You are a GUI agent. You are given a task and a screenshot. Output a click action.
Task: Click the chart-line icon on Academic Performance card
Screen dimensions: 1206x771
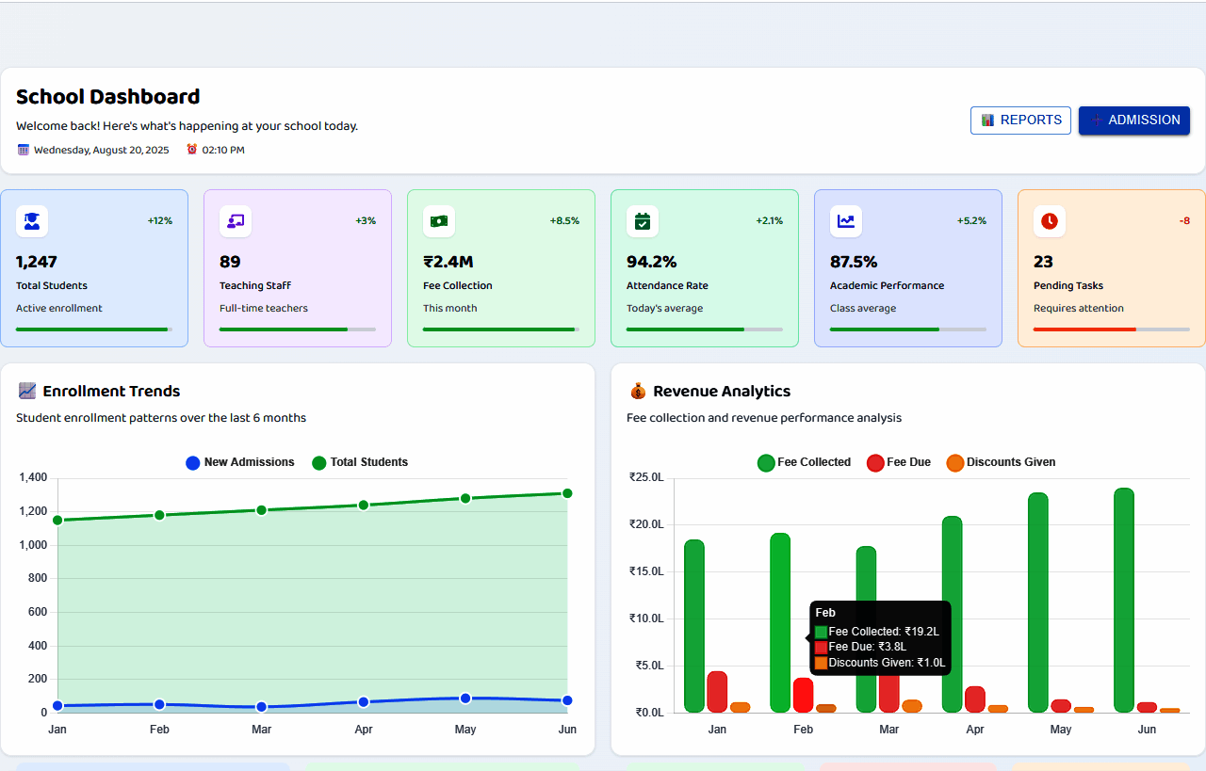tap(846, 221)
